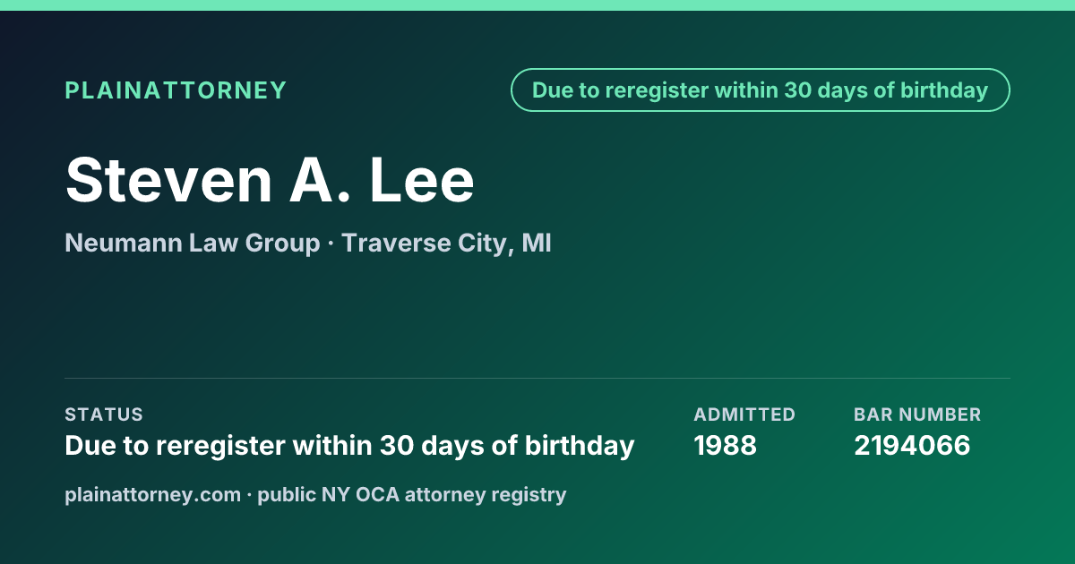Click the dot separating firm and city
Image resolution: width=1075 pixels, height=564 pixels.
[331, 244]
